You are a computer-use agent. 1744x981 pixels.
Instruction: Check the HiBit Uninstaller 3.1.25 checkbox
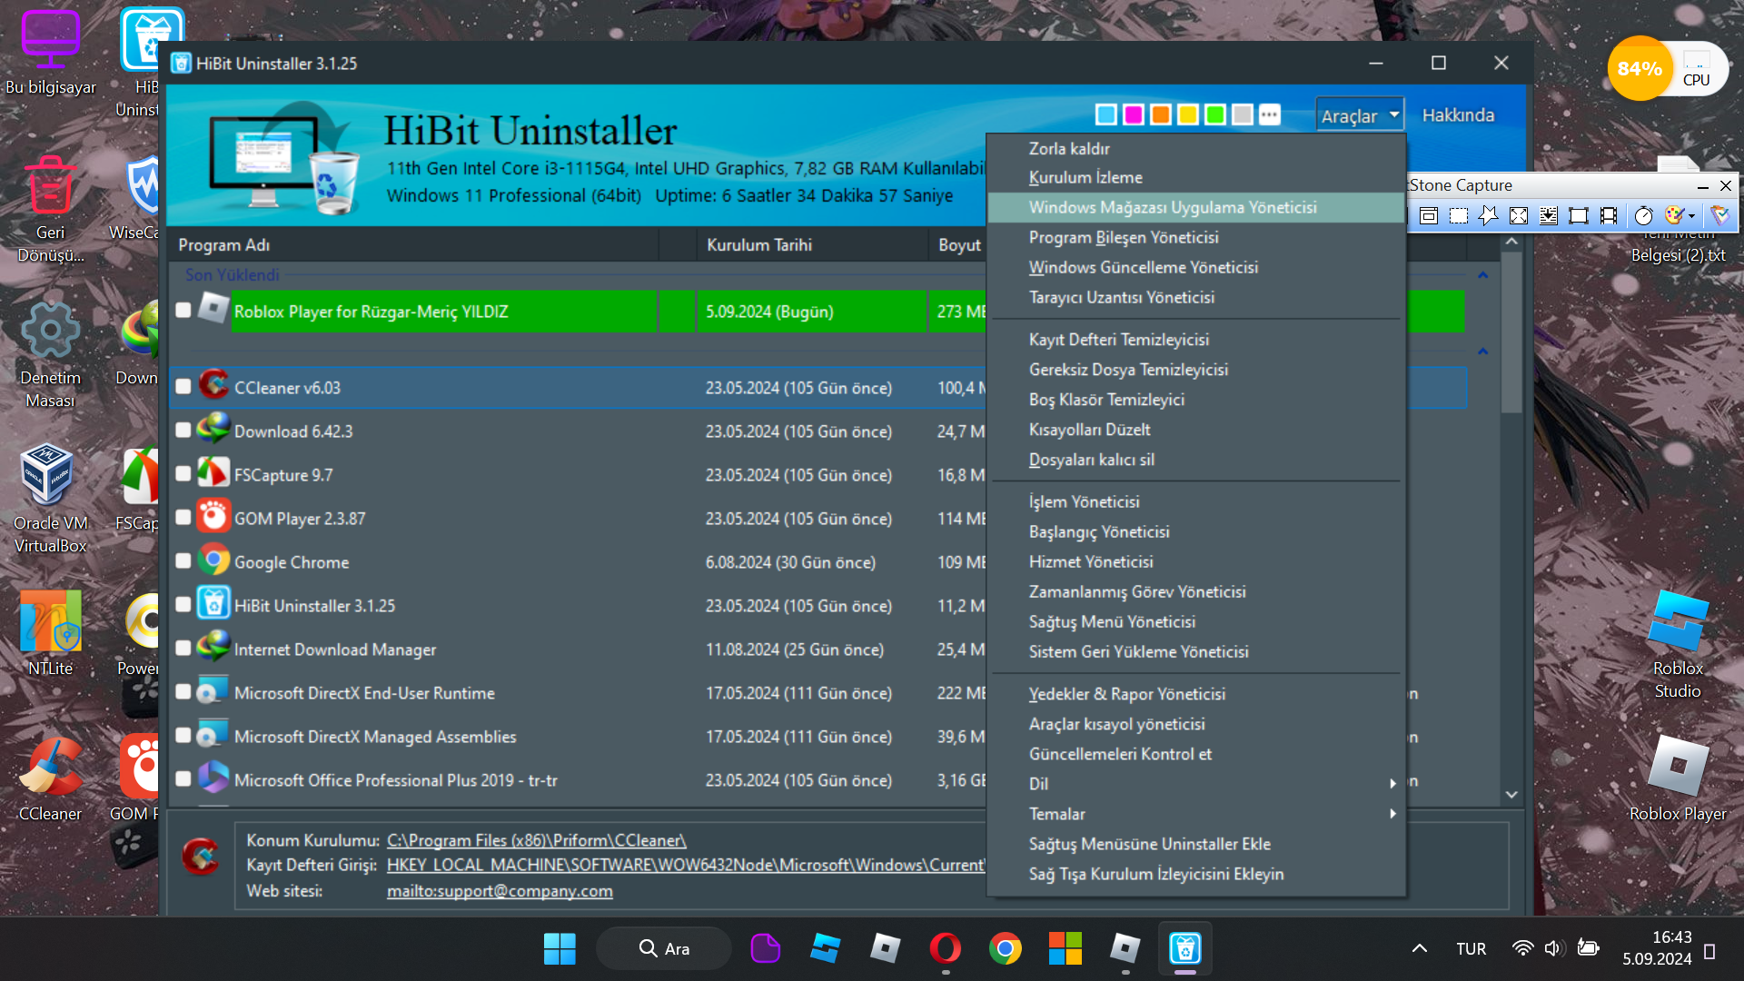pos(183,605)
